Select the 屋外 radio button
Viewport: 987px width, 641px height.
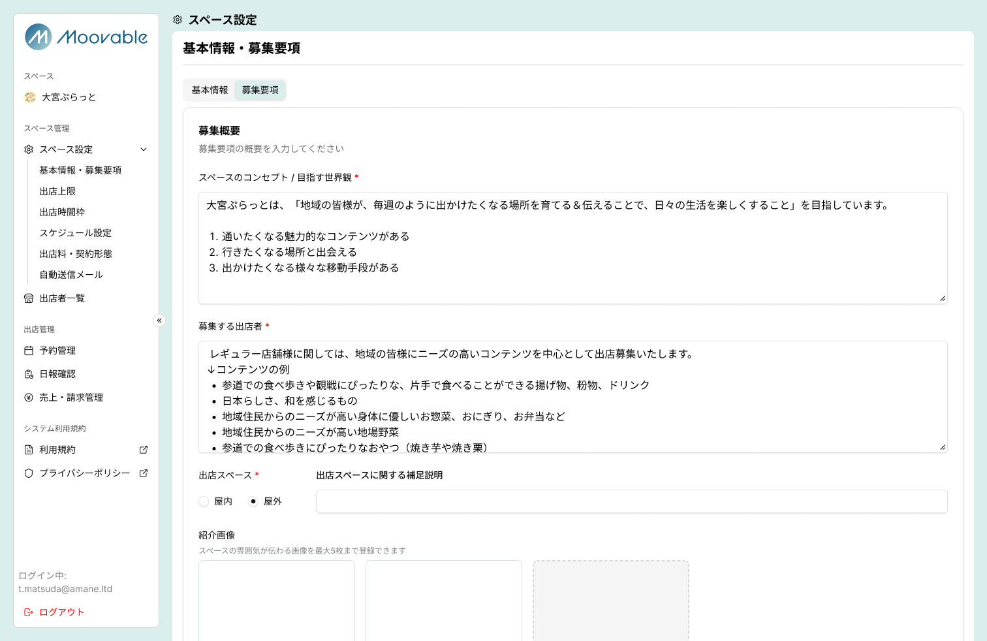(x=253, y=501)
